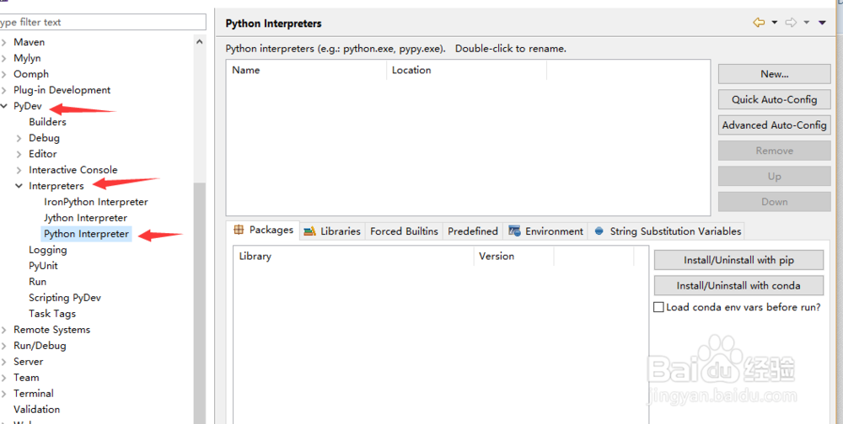Click the Down button
Screen dimensions: 843x424
pyautogui.click(x=774, y=202)
